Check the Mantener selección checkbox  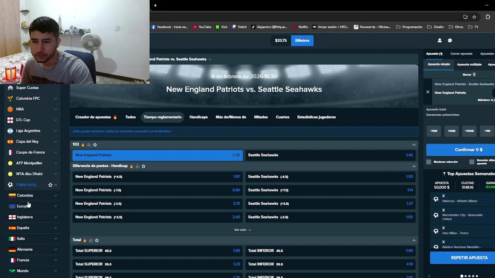coord(428,162)
